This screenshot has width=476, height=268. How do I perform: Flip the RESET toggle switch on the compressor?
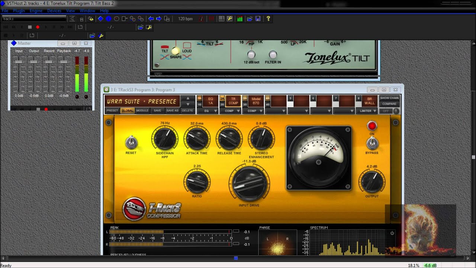click(131, 143)
